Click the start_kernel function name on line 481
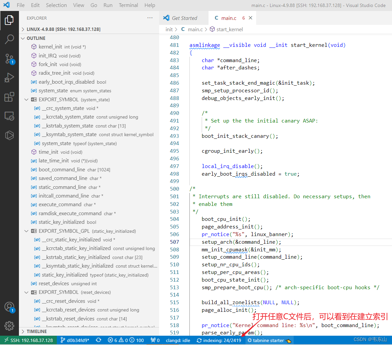The image size is (392, 345). 309,45
